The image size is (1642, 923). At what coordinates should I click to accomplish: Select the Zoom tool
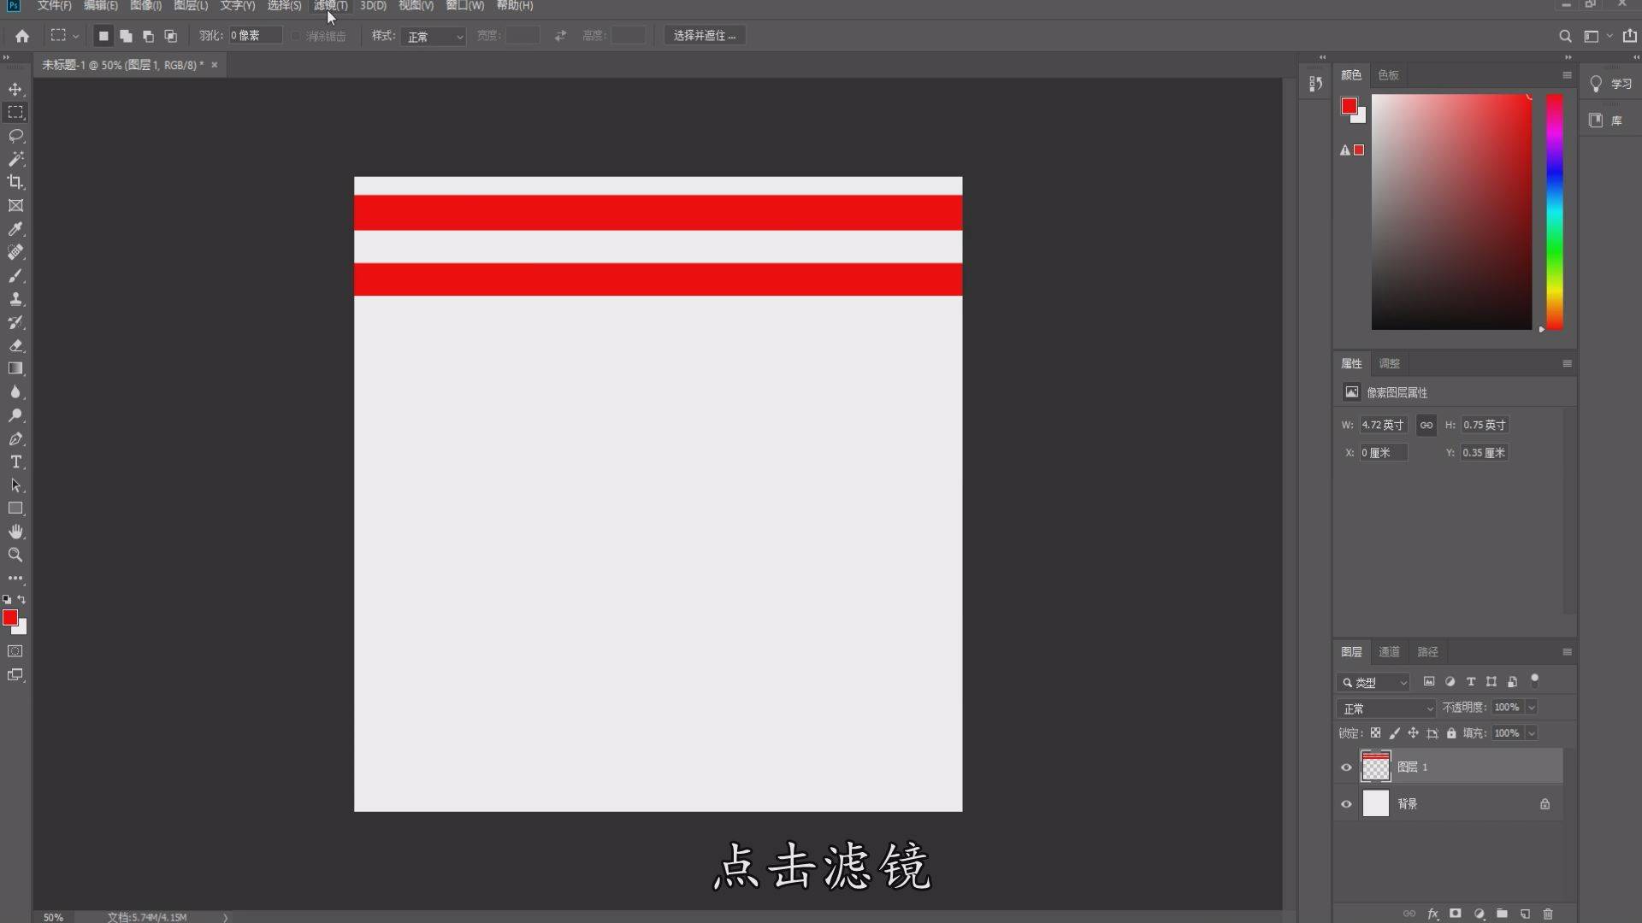tap(15, 555)
